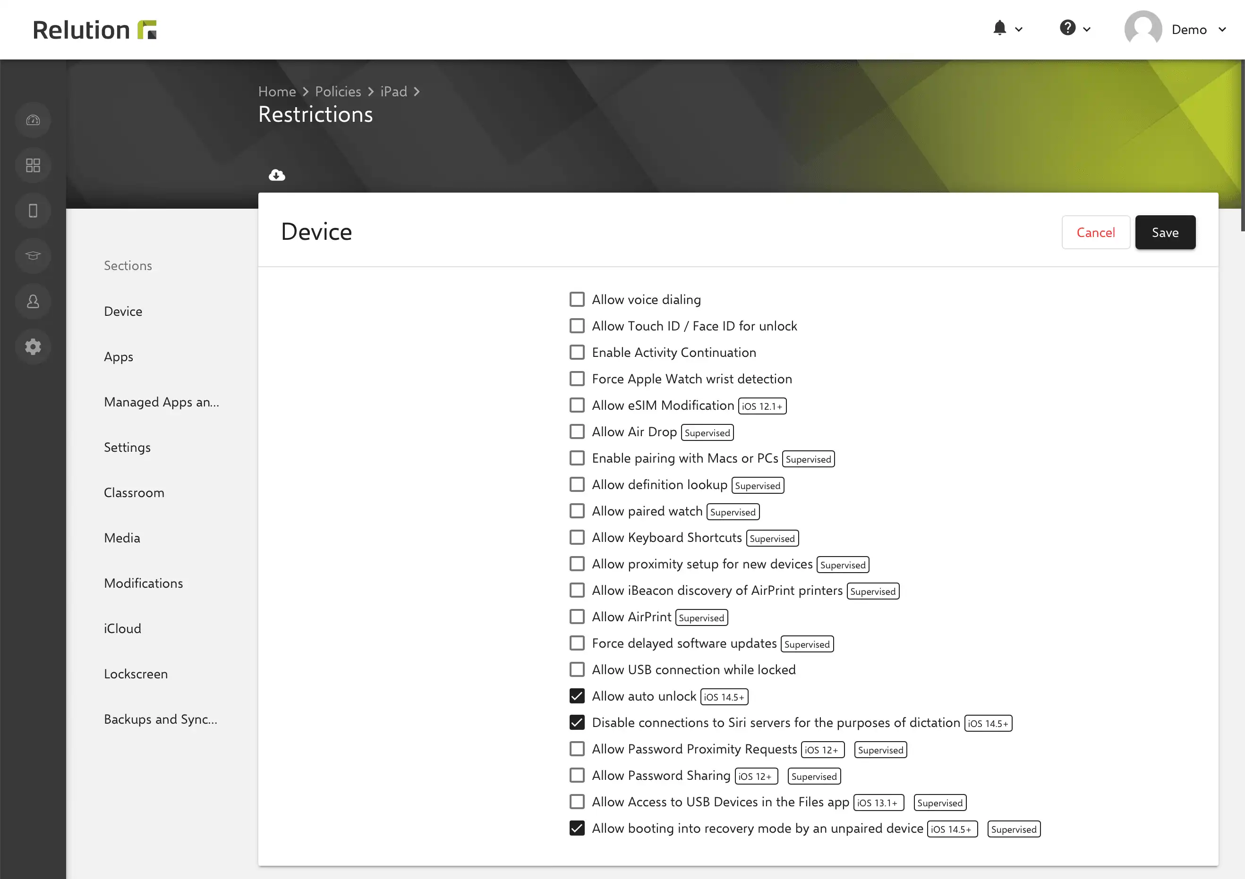
Task: Uncheck Allow auto unlock
Action: (x=577, y=696)
